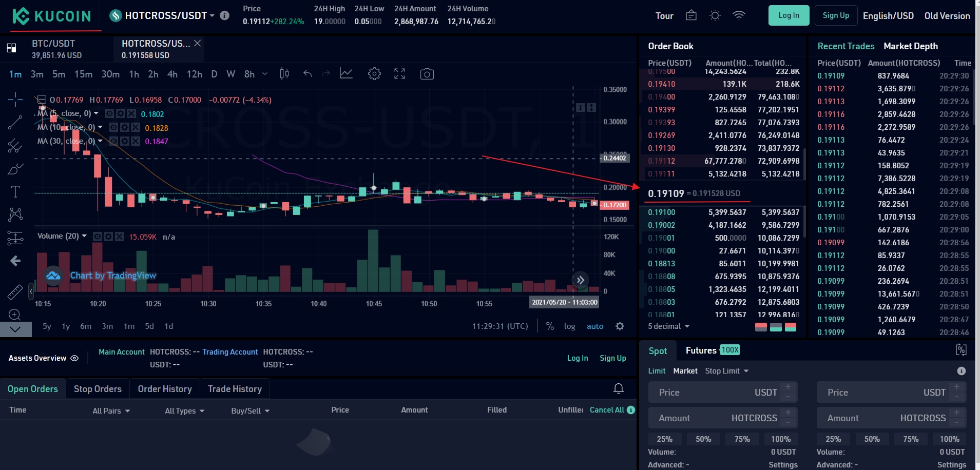The height and width of the screenshot is (470, 980).
Task: Toggle visibility of MA (10, close, 0)
Action: [113, 127]
